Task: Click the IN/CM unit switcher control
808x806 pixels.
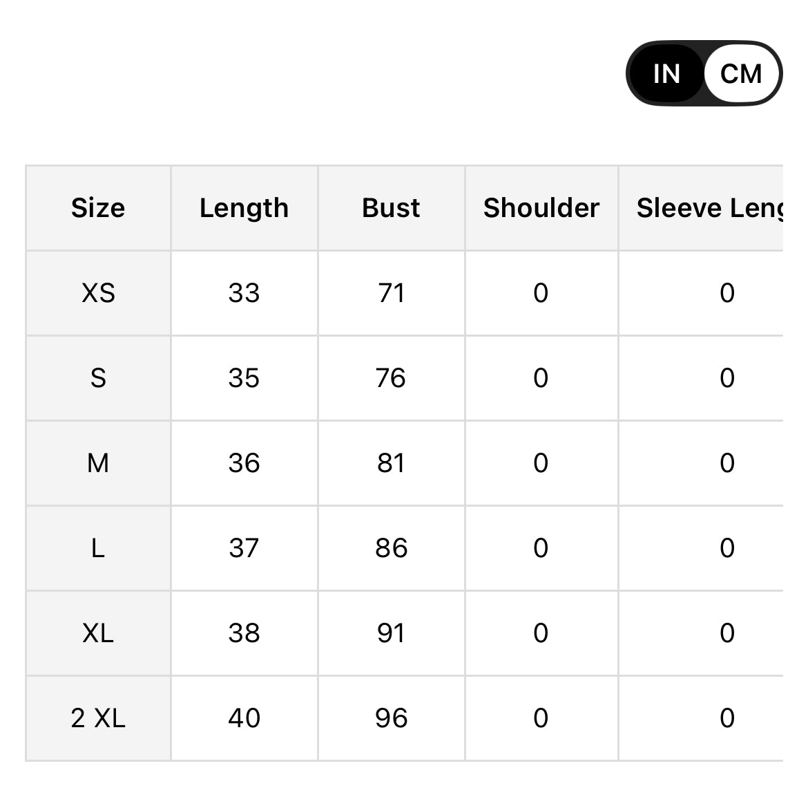Action: 703,73
